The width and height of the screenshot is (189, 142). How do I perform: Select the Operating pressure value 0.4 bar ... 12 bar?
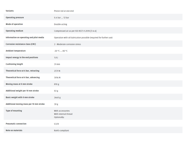click(x=61, y=18)
